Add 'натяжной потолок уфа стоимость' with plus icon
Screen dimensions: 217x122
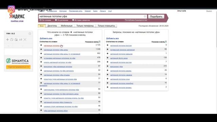click(41, 102)
